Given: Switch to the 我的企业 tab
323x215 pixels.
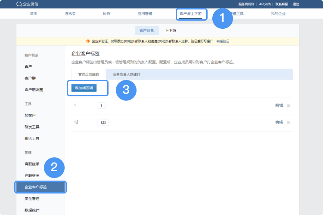Looking at the screenshot, I should pyautogui.click(x=278, y=14).
